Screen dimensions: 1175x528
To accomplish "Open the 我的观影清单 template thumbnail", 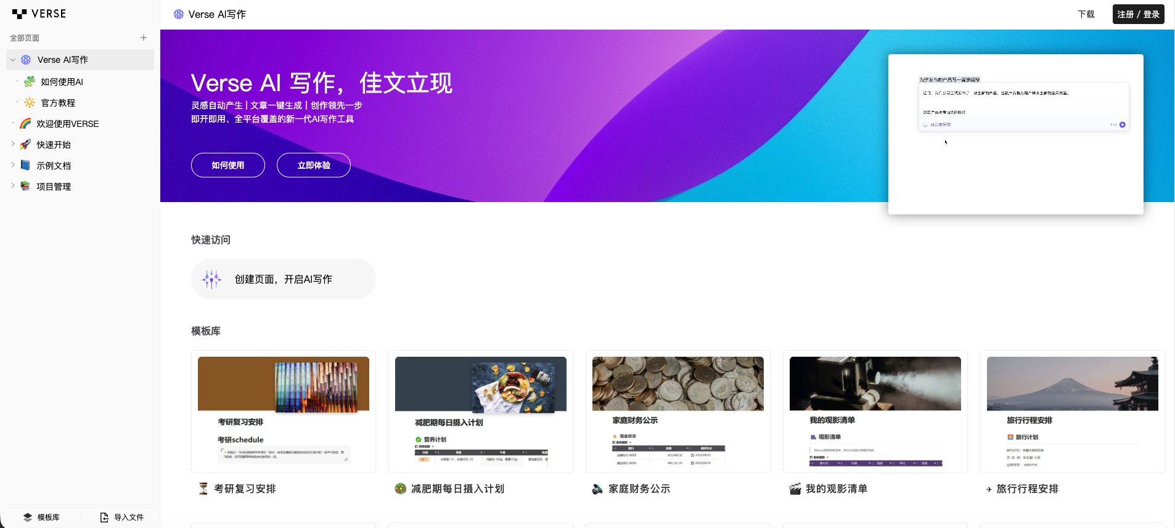I will 875,412.
